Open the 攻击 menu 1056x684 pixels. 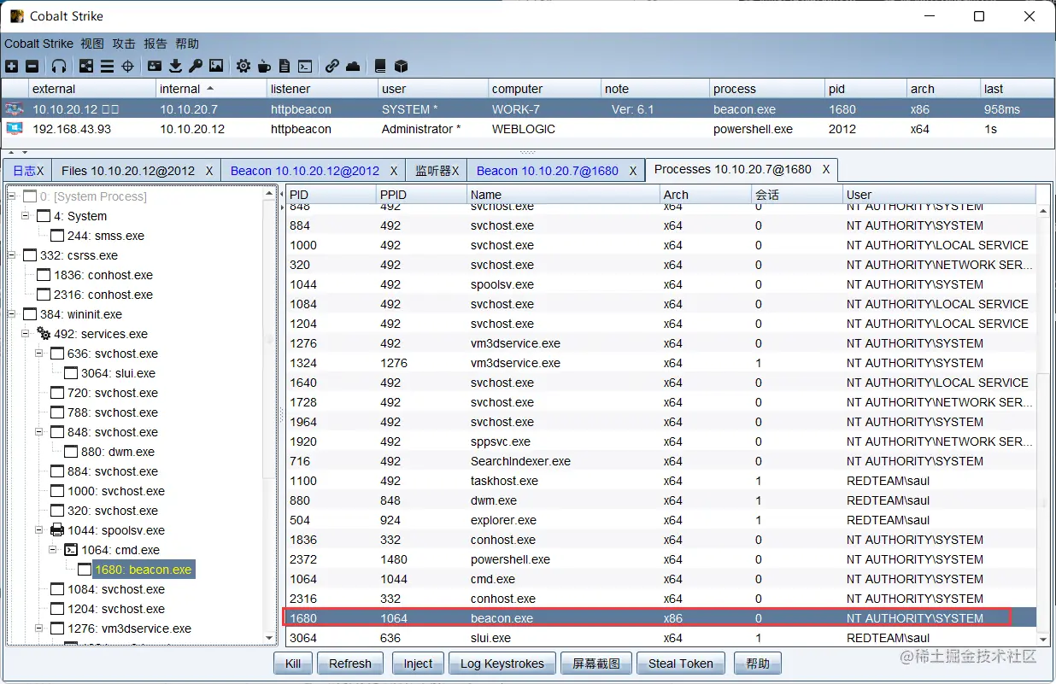coord(124,44)
